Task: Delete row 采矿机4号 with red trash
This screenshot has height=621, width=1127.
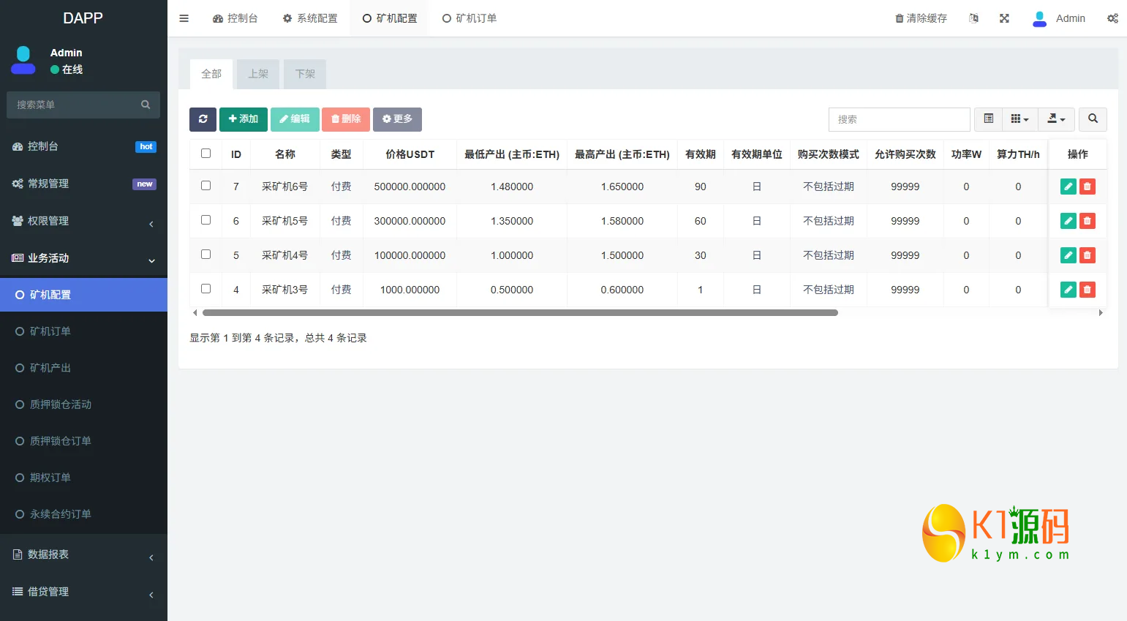Action: [x=1088, y=255]
